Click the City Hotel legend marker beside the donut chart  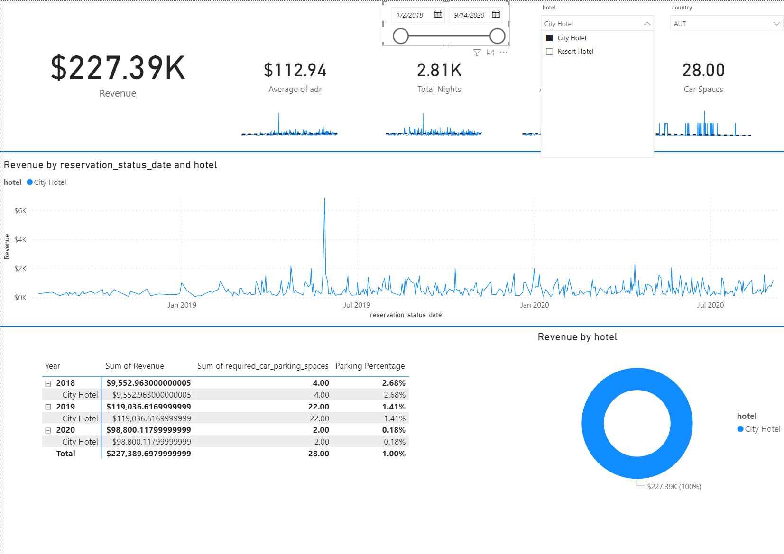click(x=740, y=429)
